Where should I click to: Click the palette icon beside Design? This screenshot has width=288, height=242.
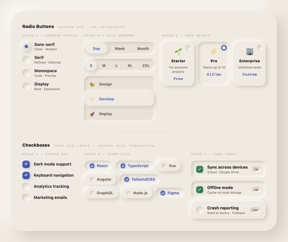92,84
